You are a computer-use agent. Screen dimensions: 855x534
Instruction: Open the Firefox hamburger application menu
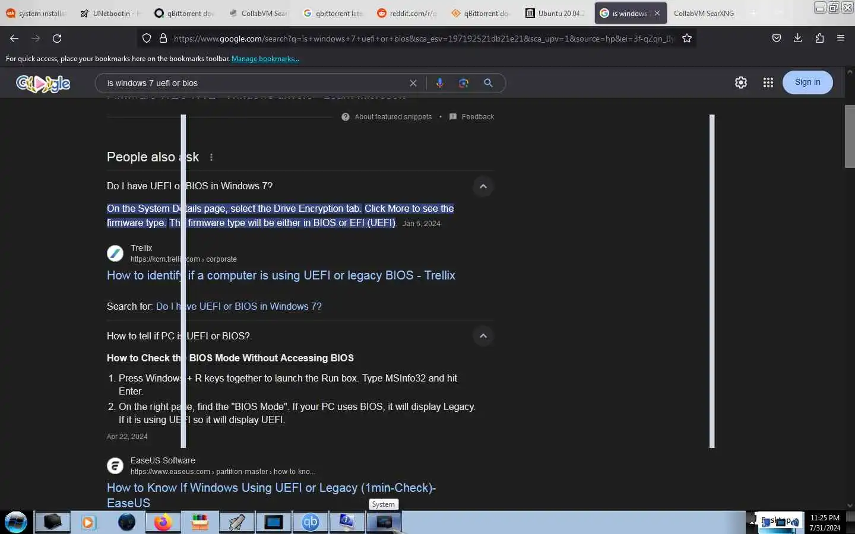point(841,38)
